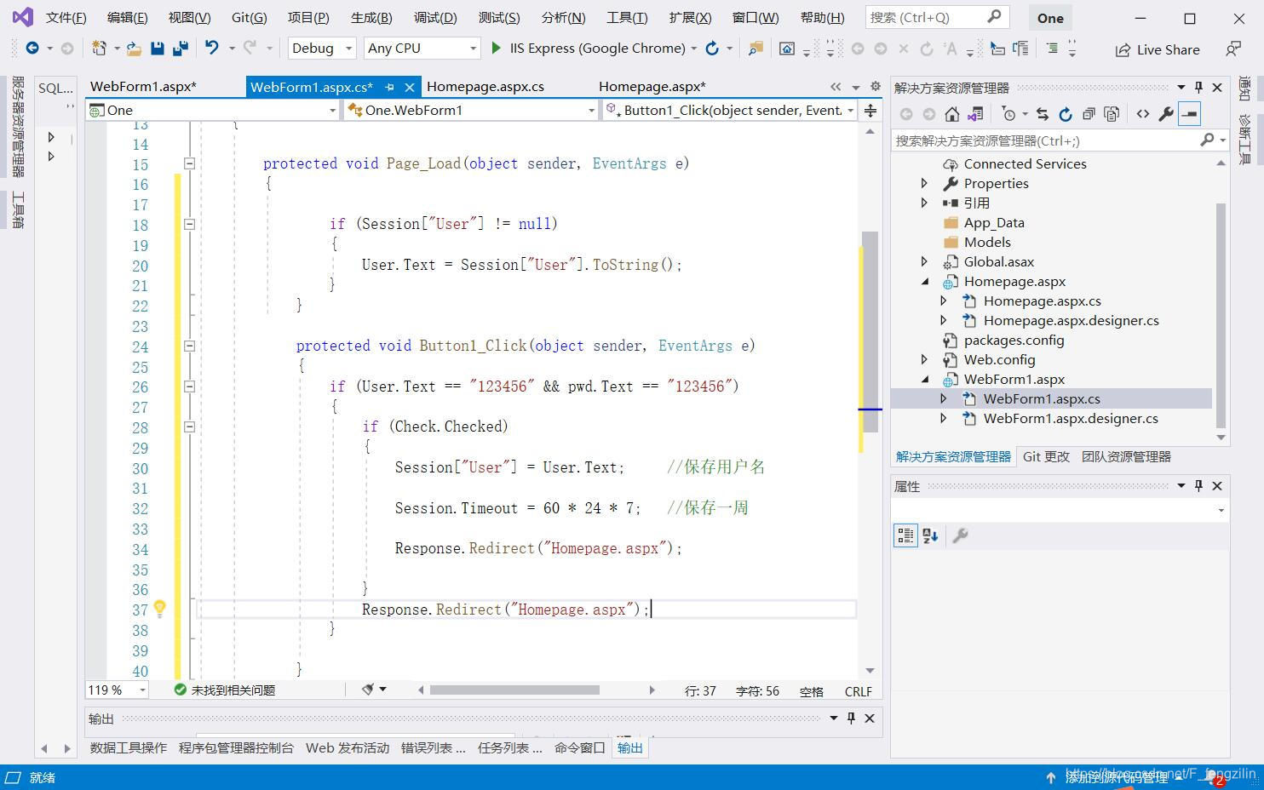Viewport: 1264px width, 790px height.
Task: Open the Any CPU platform dropdown
Action: [x=422, y=49]
